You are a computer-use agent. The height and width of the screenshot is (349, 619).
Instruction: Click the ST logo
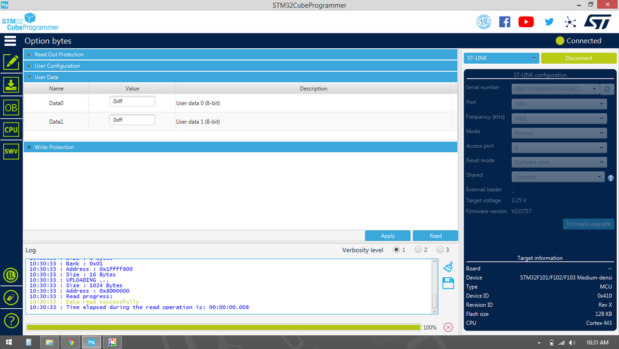tap(598, 22)
